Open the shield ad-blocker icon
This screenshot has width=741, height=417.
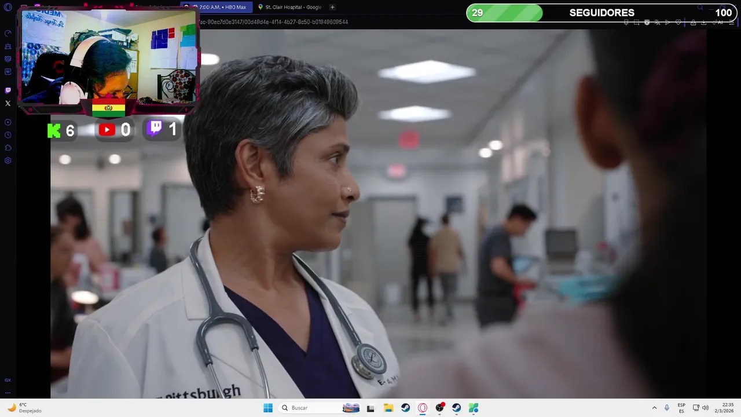click(647, 22)
